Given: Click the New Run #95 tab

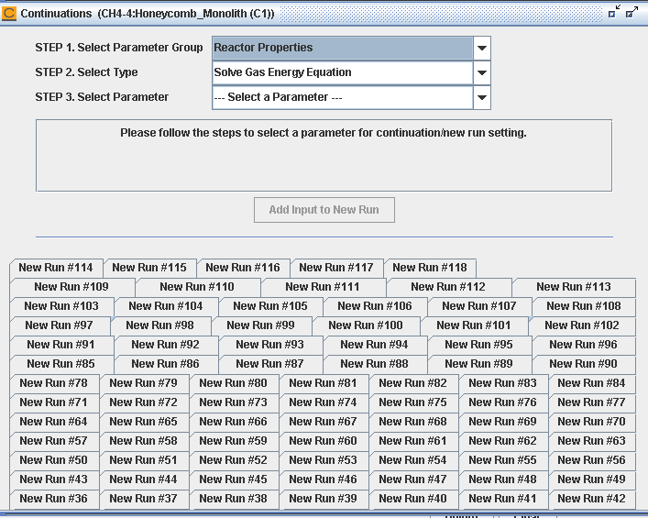Looking at the screenshot, I should point(479,345).
